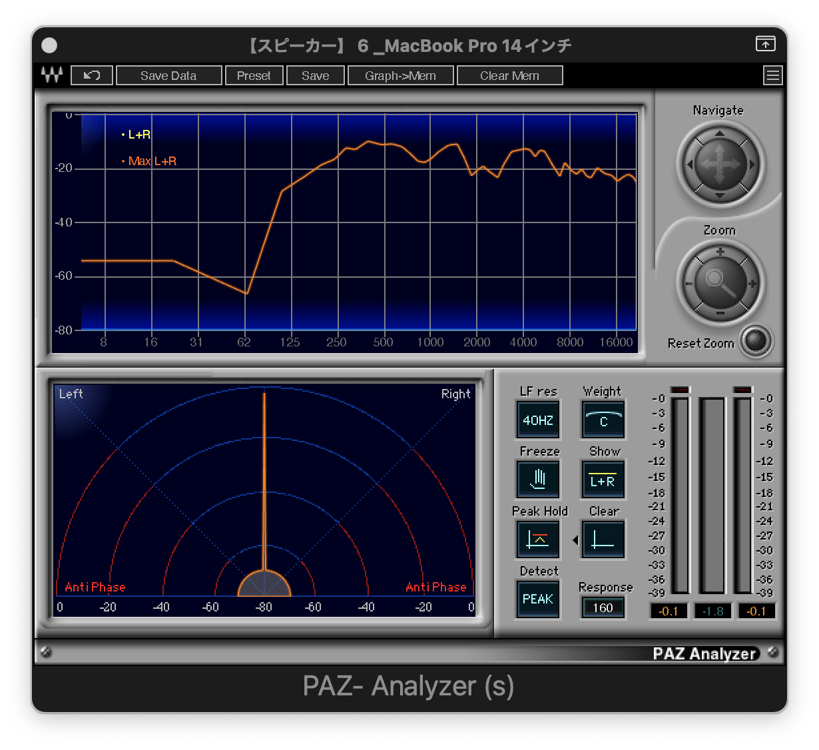819x750 pixels.
Task: Click the Waves logo icon
Action: (52, 75)
